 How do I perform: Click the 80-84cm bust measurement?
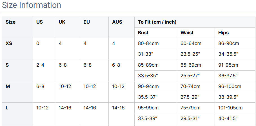point(148,44)
